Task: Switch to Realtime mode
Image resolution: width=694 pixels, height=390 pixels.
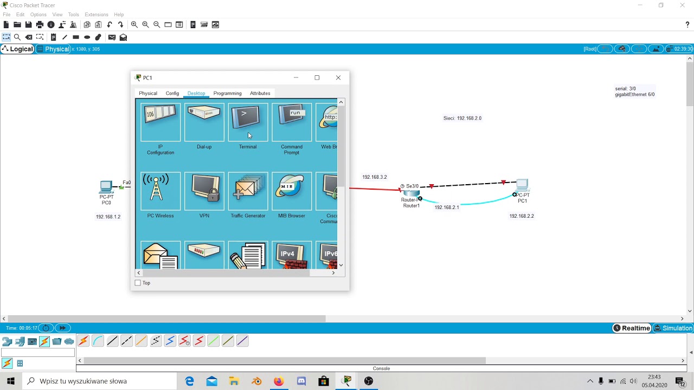Action: point(632,328)
